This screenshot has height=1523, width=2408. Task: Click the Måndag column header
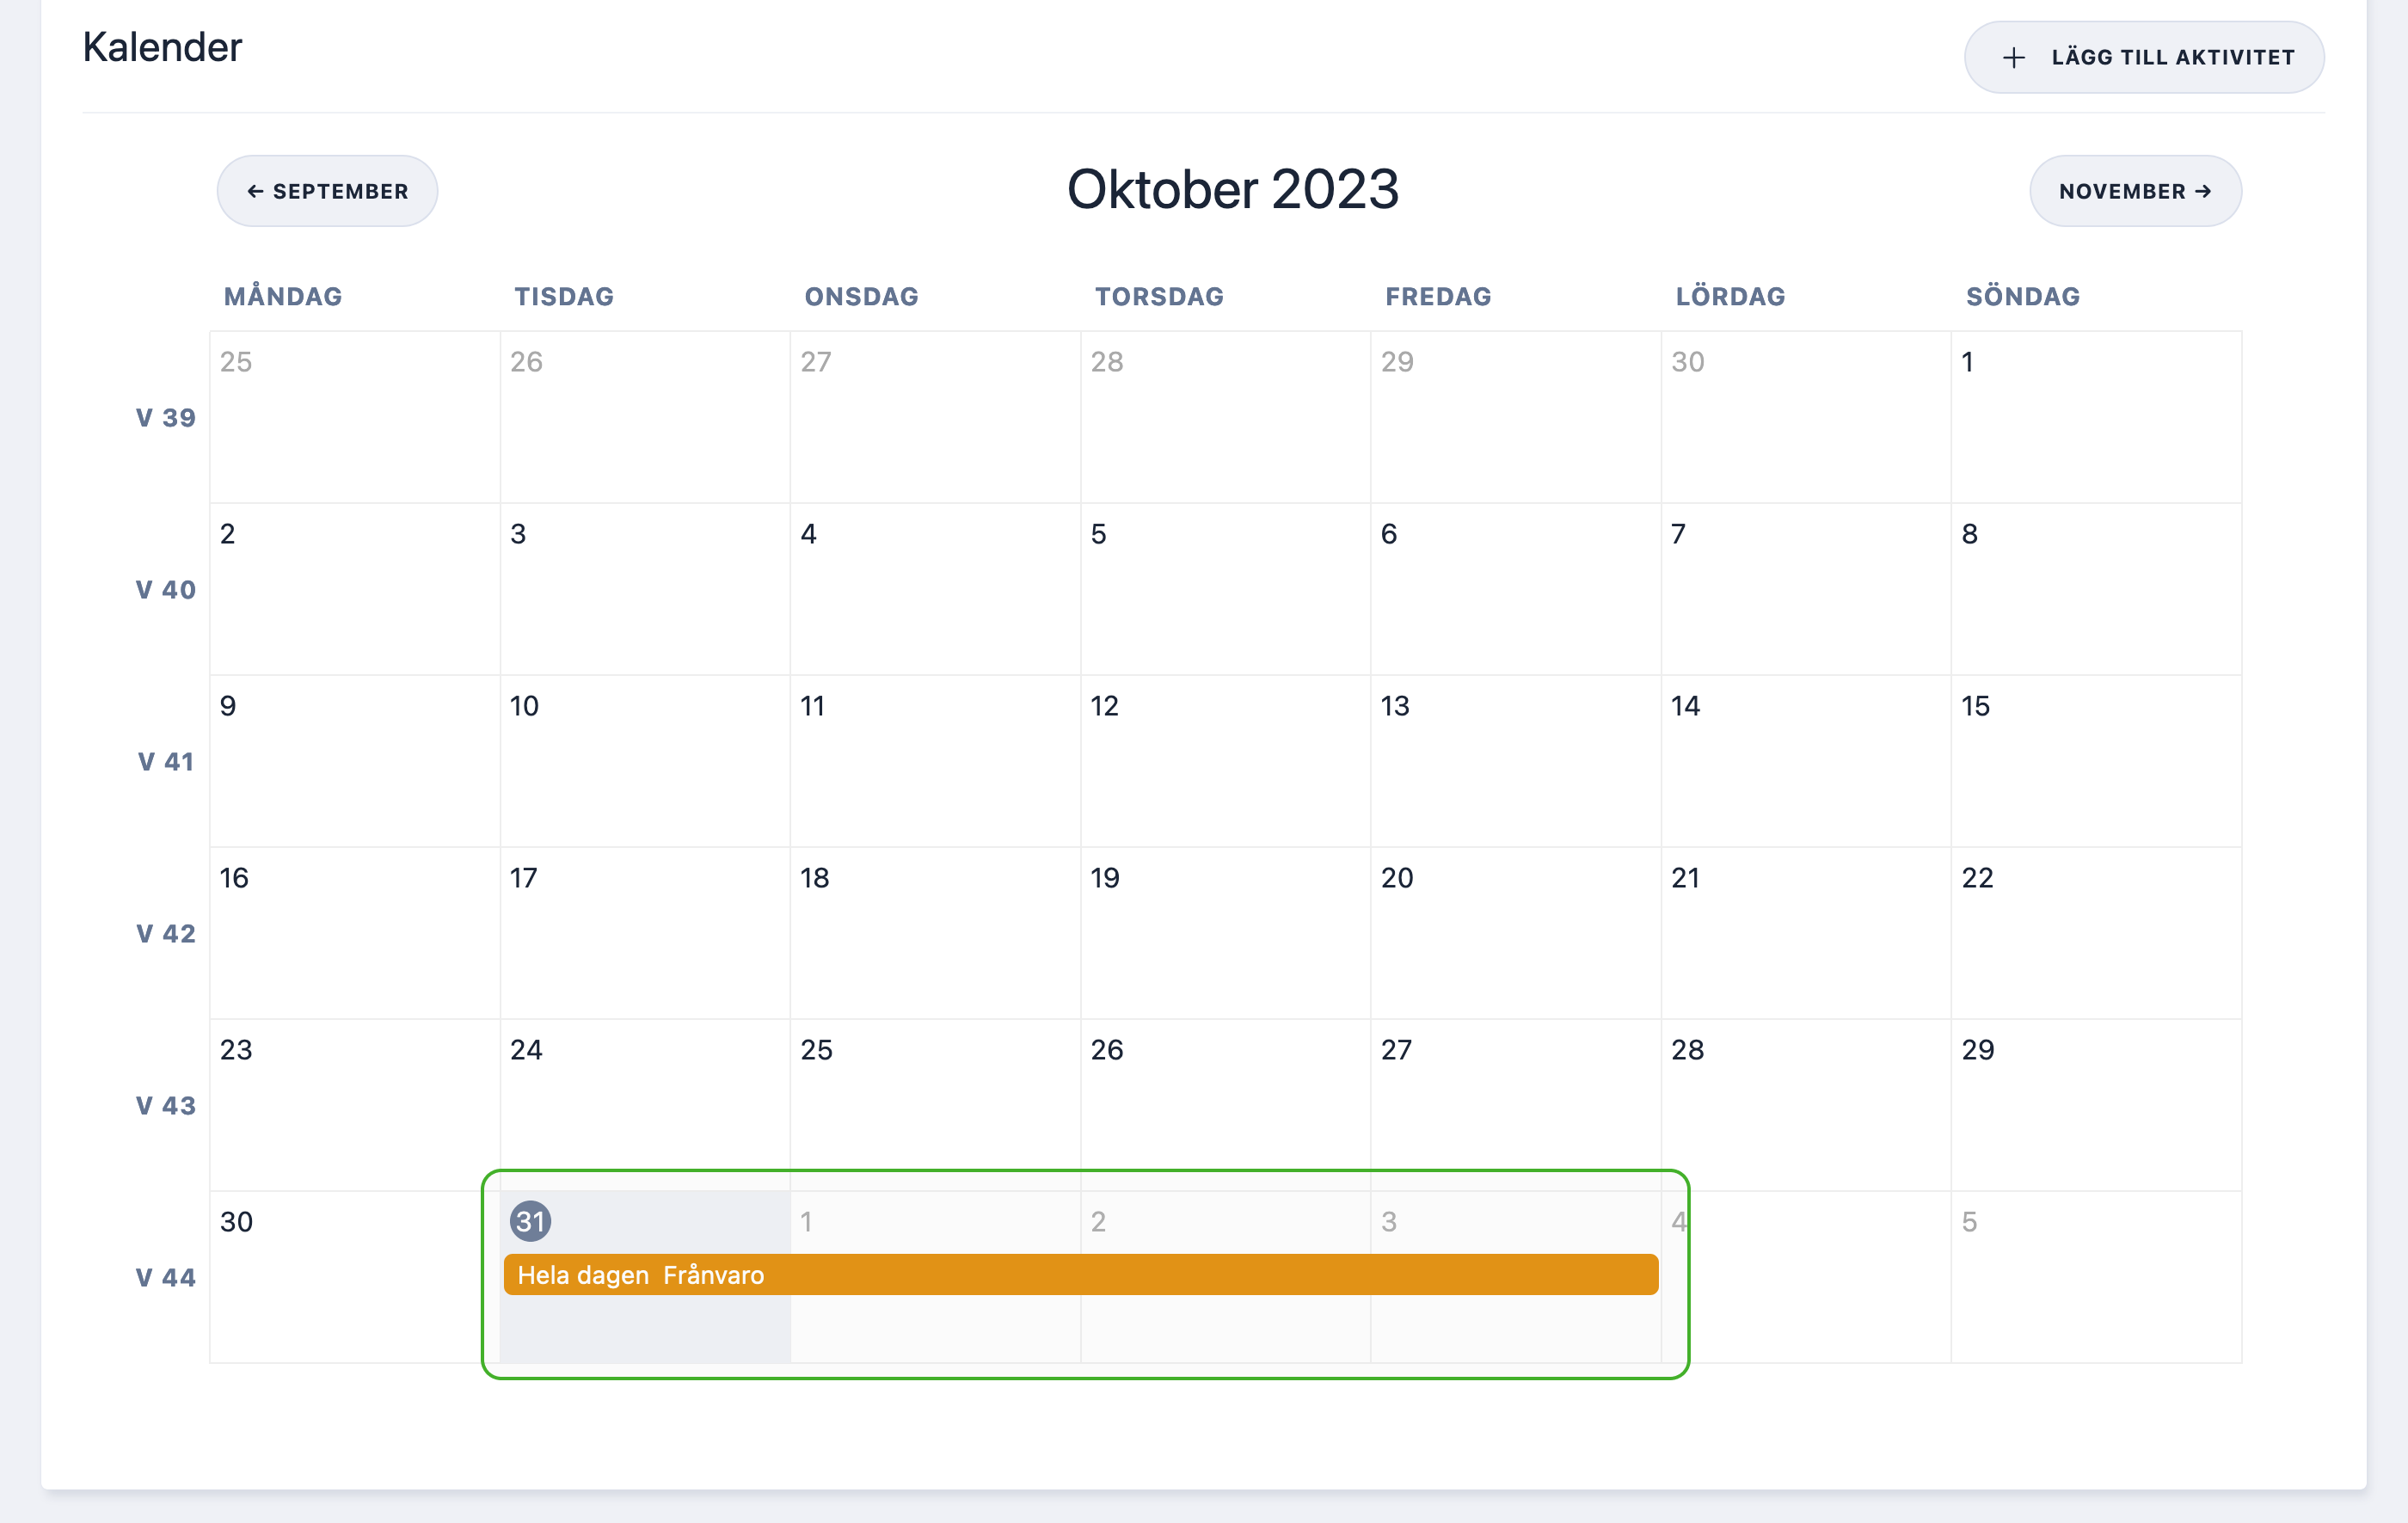(283, 296)
